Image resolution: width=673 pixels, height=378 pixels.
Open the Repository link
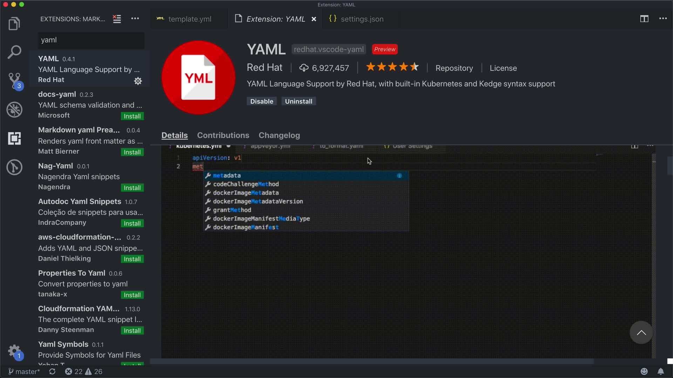[454, 68]
